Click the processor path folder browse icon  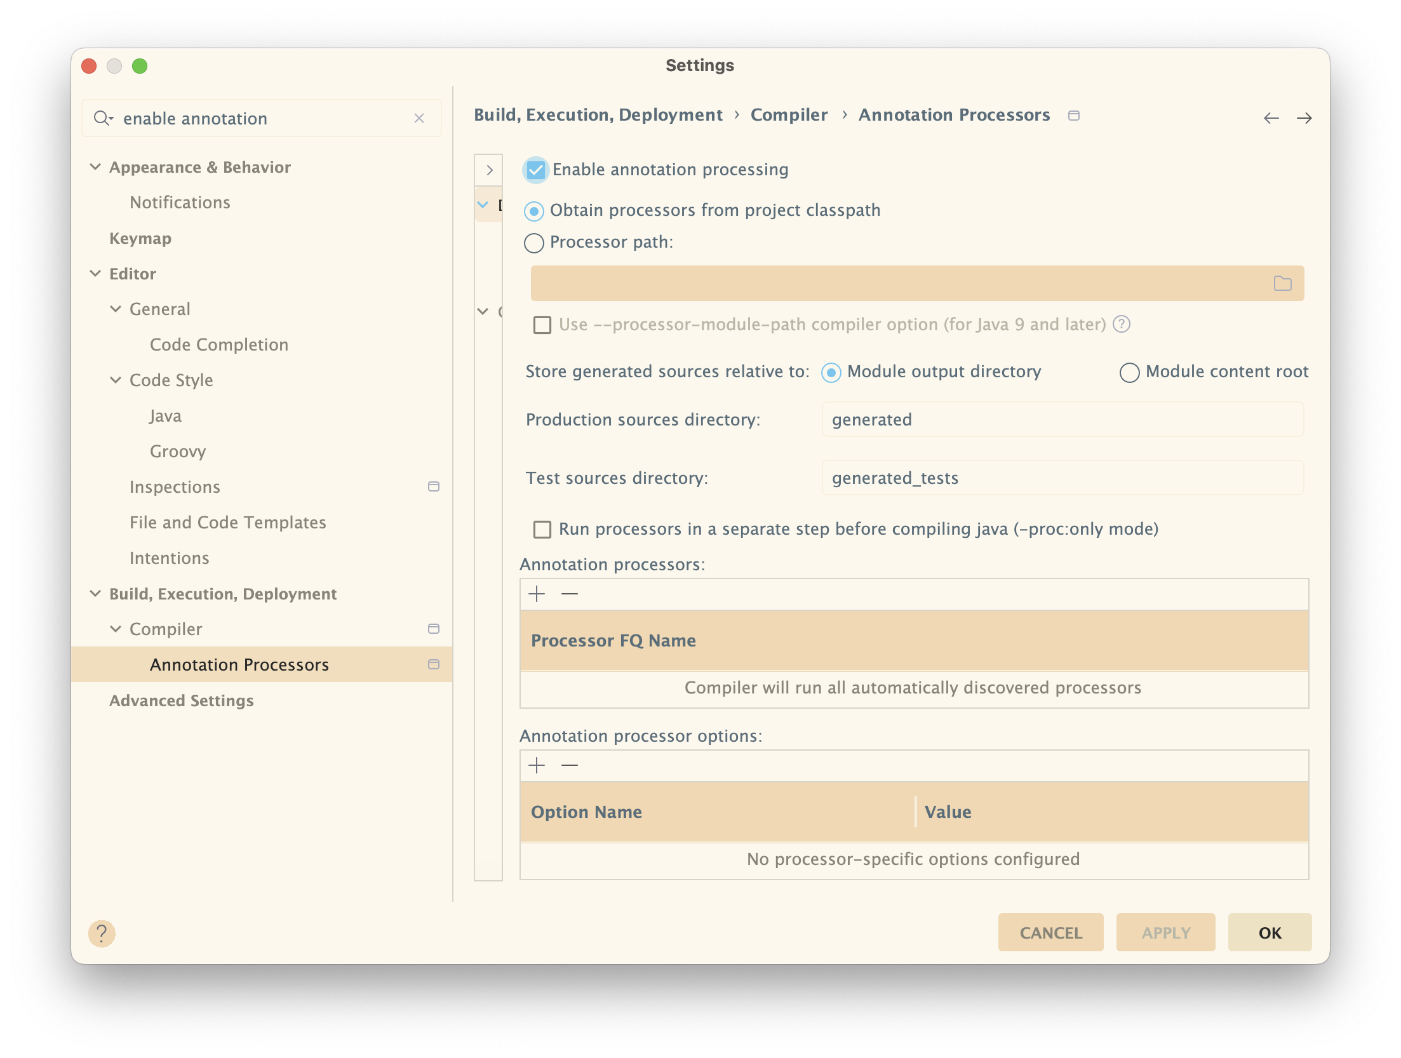[x=1282, y=283]
